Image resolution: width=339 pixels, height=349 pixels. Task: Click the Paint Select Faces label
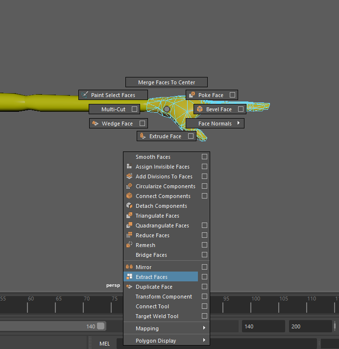pos(113,95)
